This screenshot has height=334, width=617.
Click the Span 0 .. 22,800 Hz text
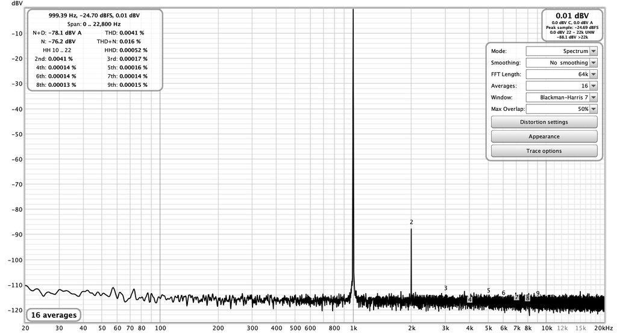pos(93,24)
